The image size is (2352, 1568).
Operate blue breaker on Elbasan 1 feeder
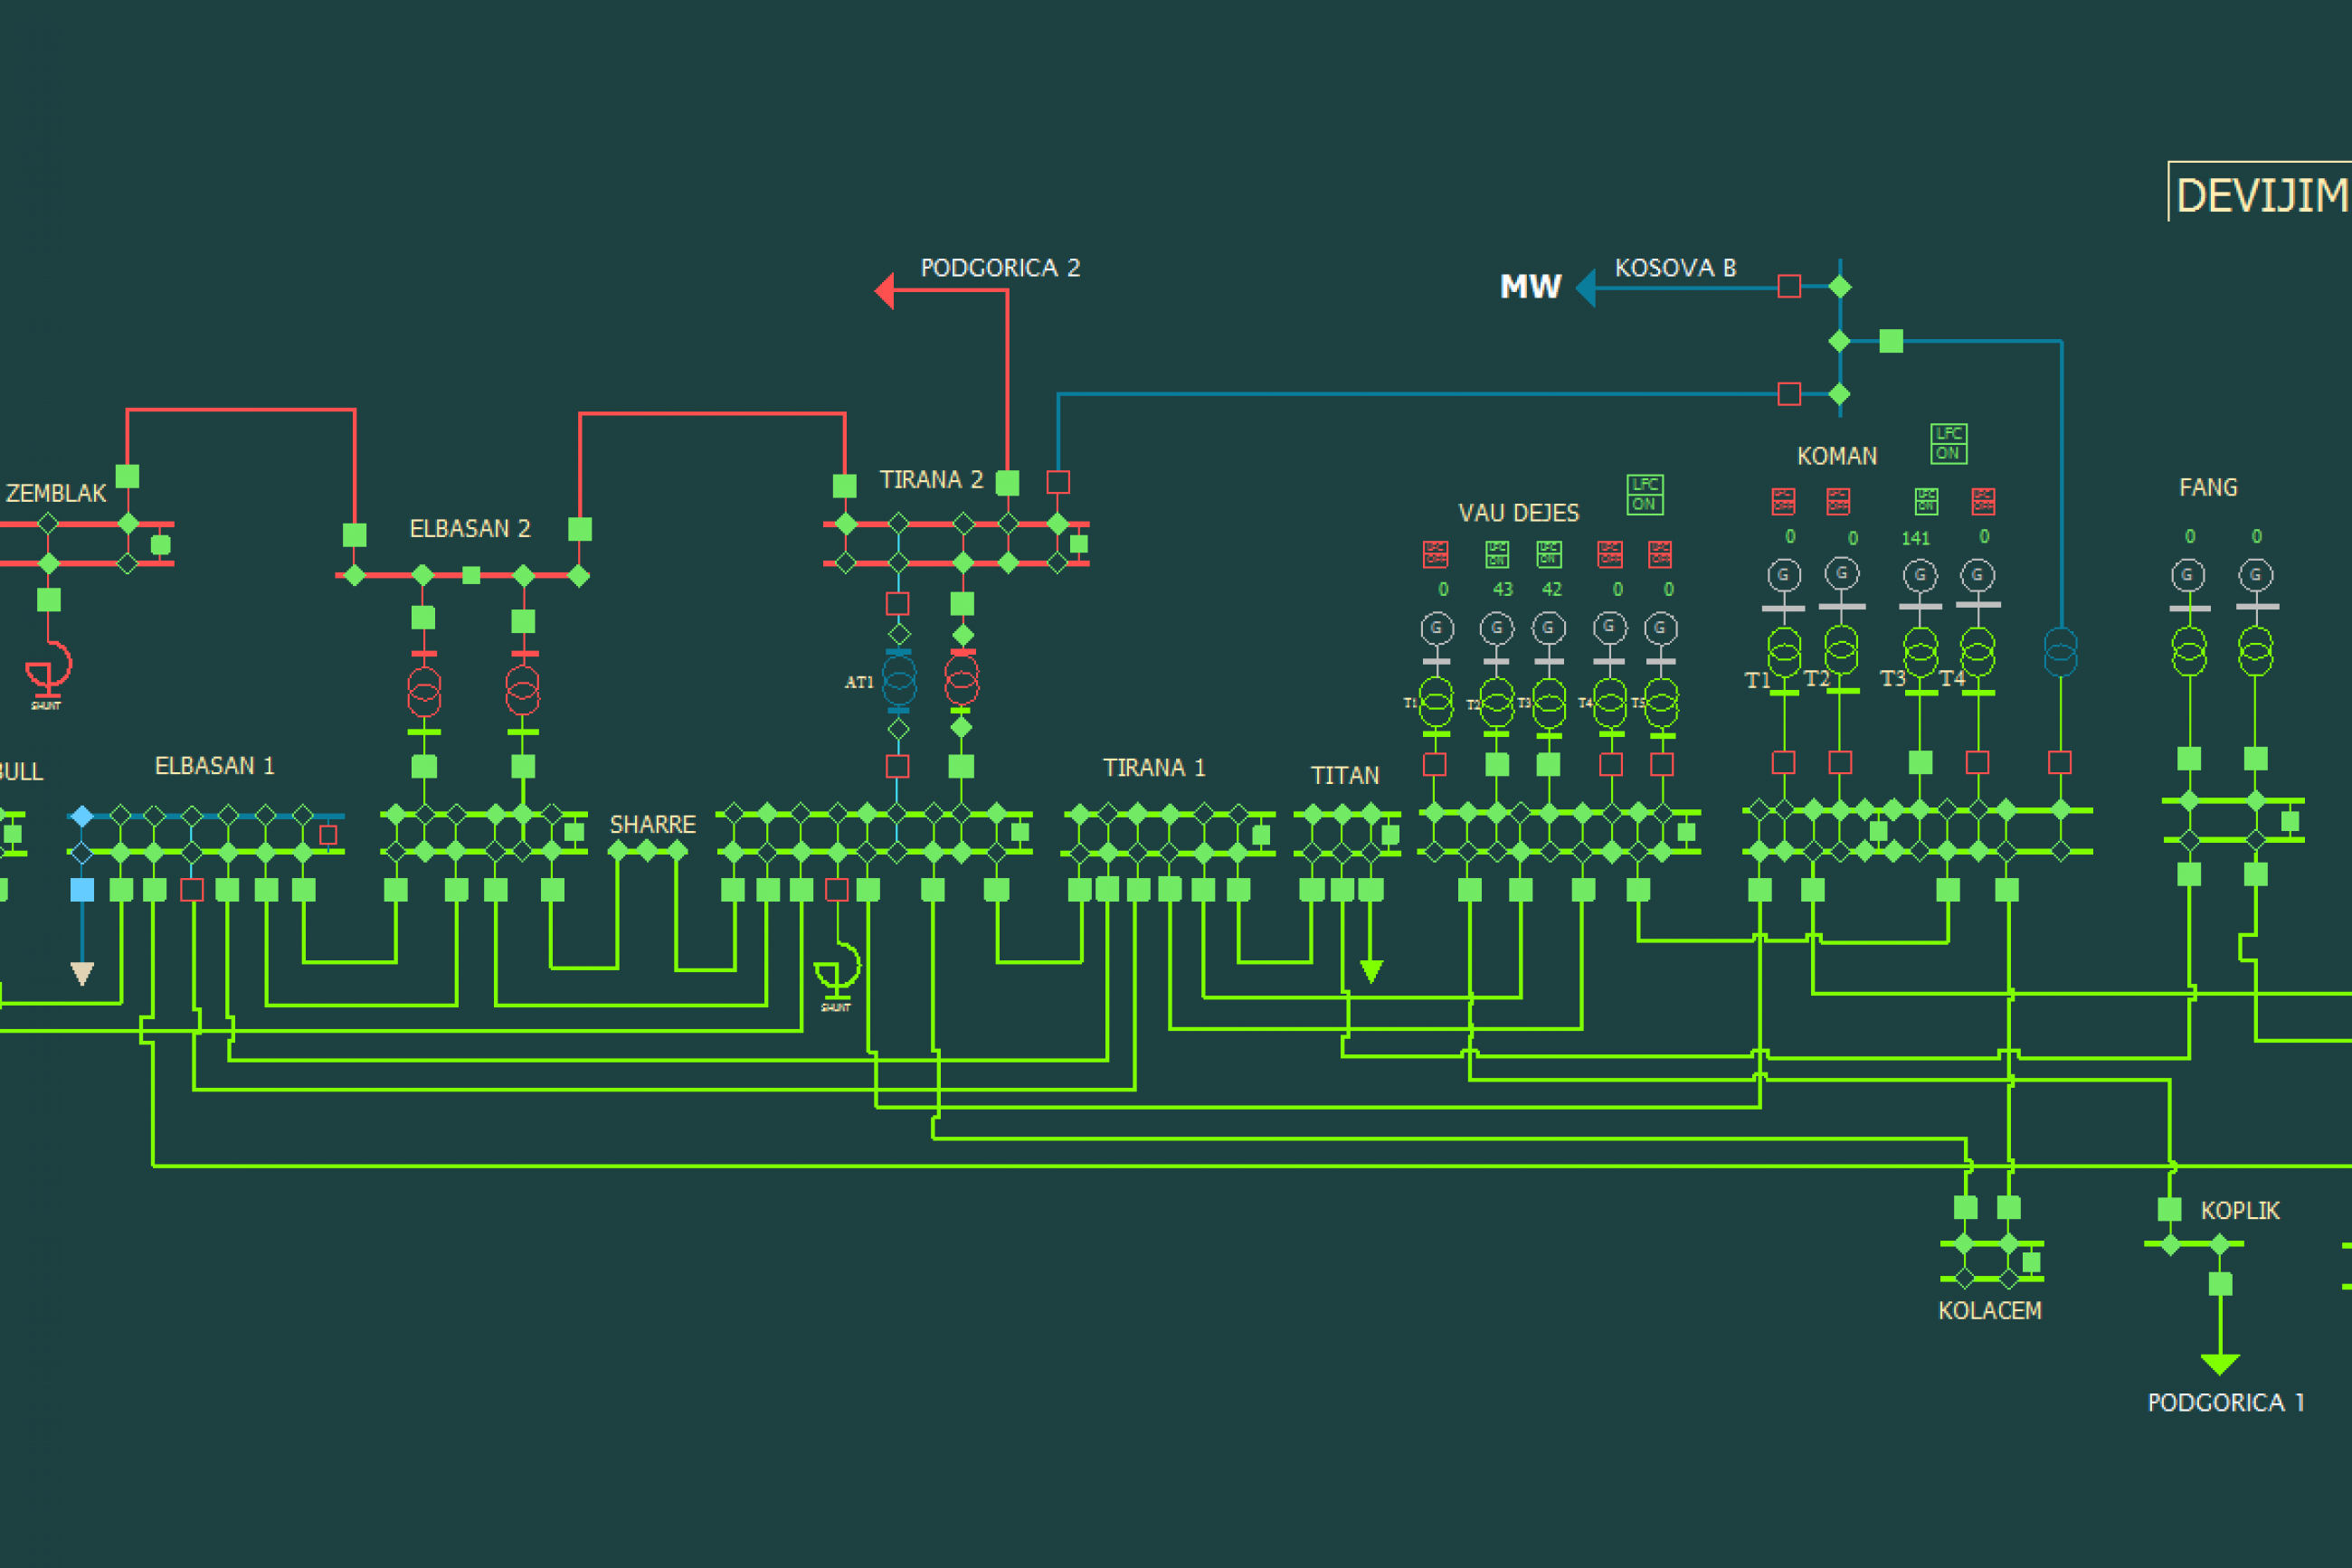pyautogui.click(x=82, y=889)
